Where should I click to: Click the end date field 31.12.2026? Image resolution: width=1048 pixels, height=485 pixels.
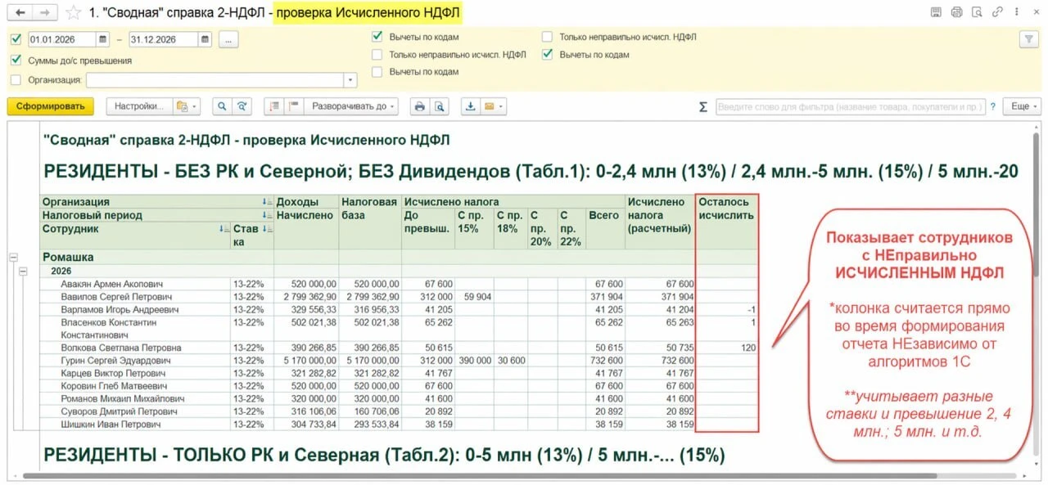(x=164, y=39)
